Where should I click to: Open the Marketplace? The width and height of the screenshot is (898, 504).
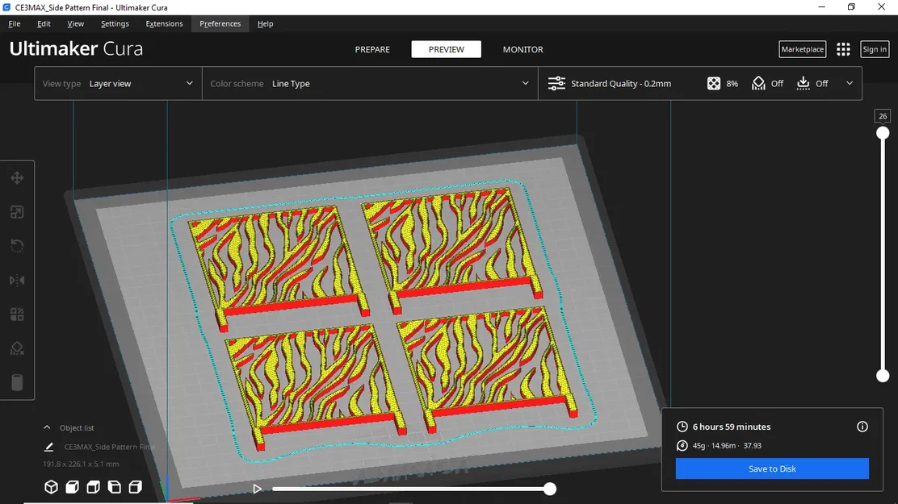point(803,49)
